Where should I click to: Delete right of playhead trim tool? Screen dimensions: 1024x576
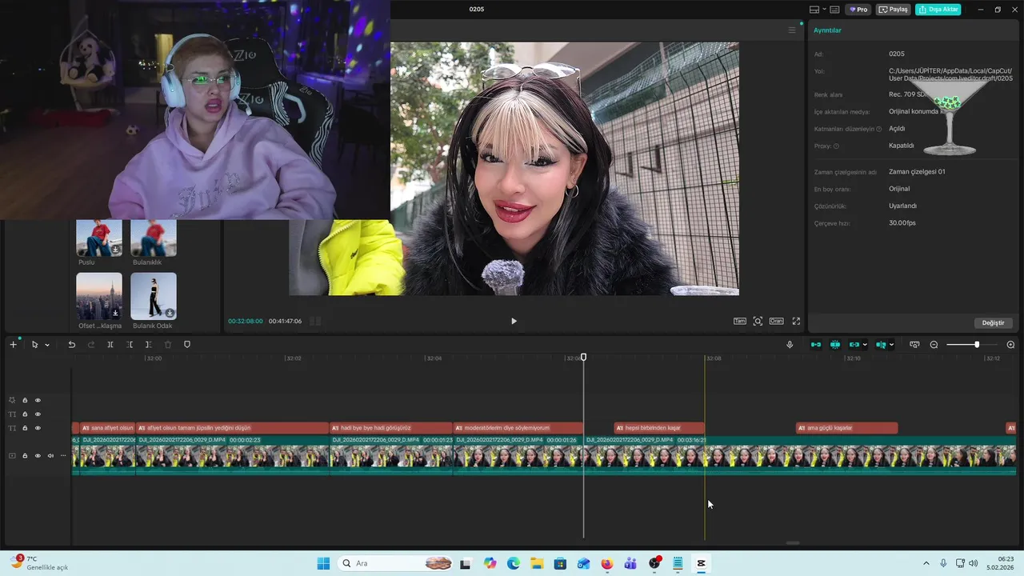[x=149, y=345]
